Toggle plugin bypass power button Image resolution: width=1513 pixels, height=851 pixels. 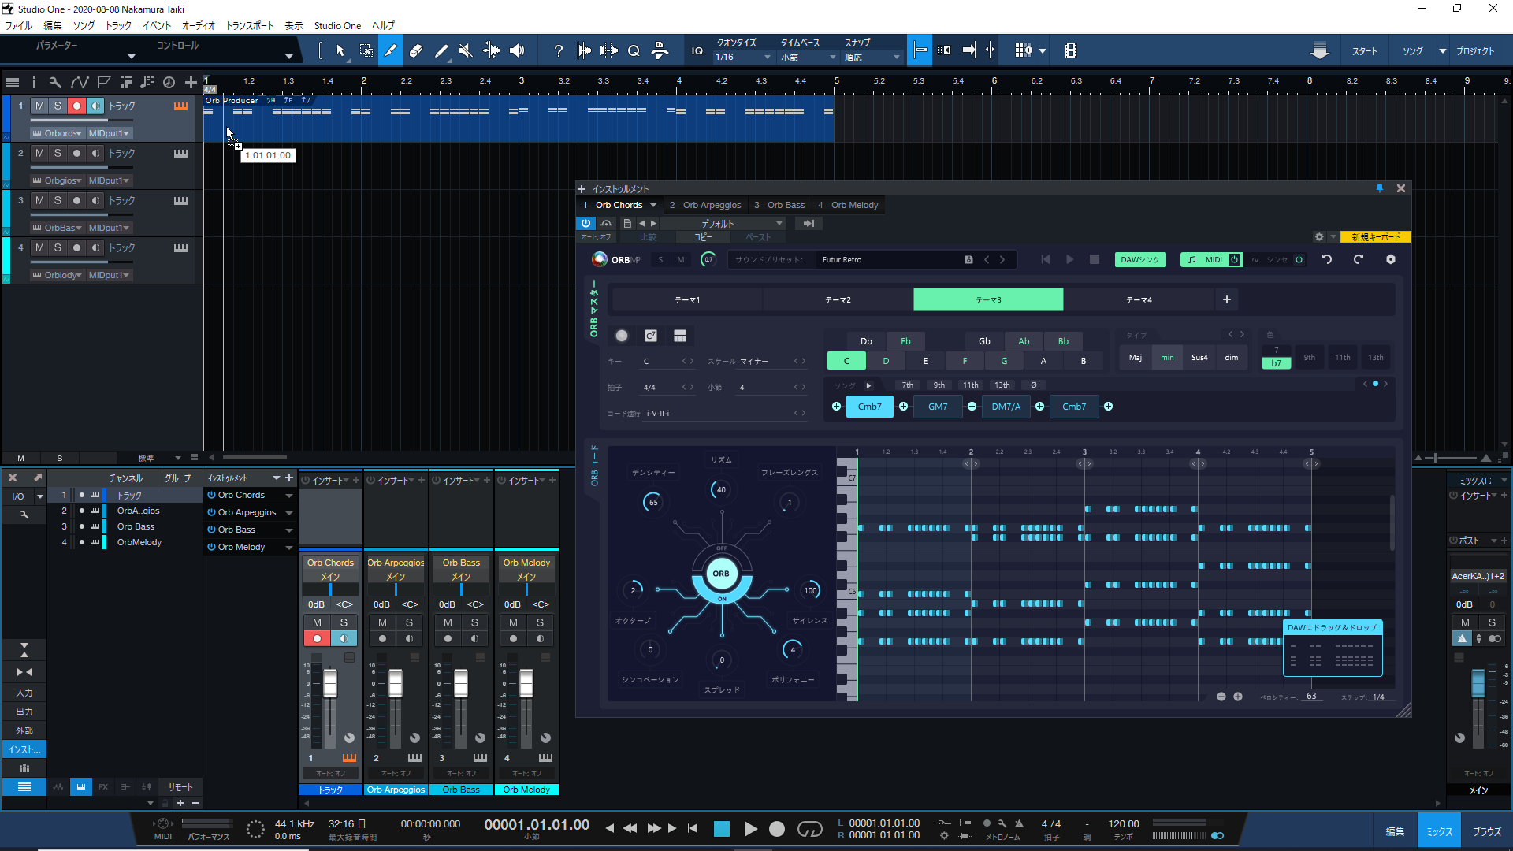(585, 224)
